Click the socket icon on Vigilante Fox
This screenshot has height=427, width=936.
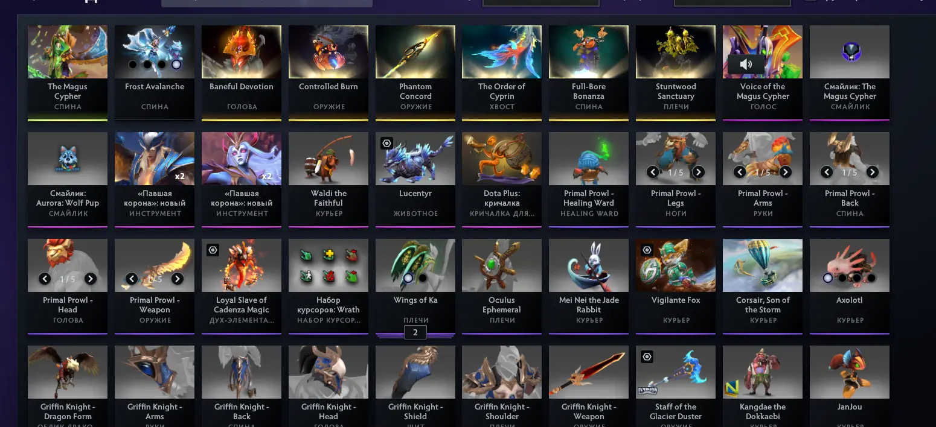(x=647, y=250)
